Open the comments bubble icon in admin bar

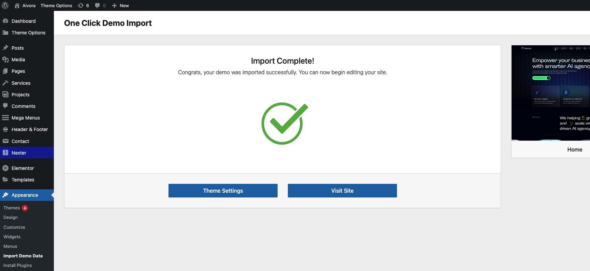[x=98, y=5]
